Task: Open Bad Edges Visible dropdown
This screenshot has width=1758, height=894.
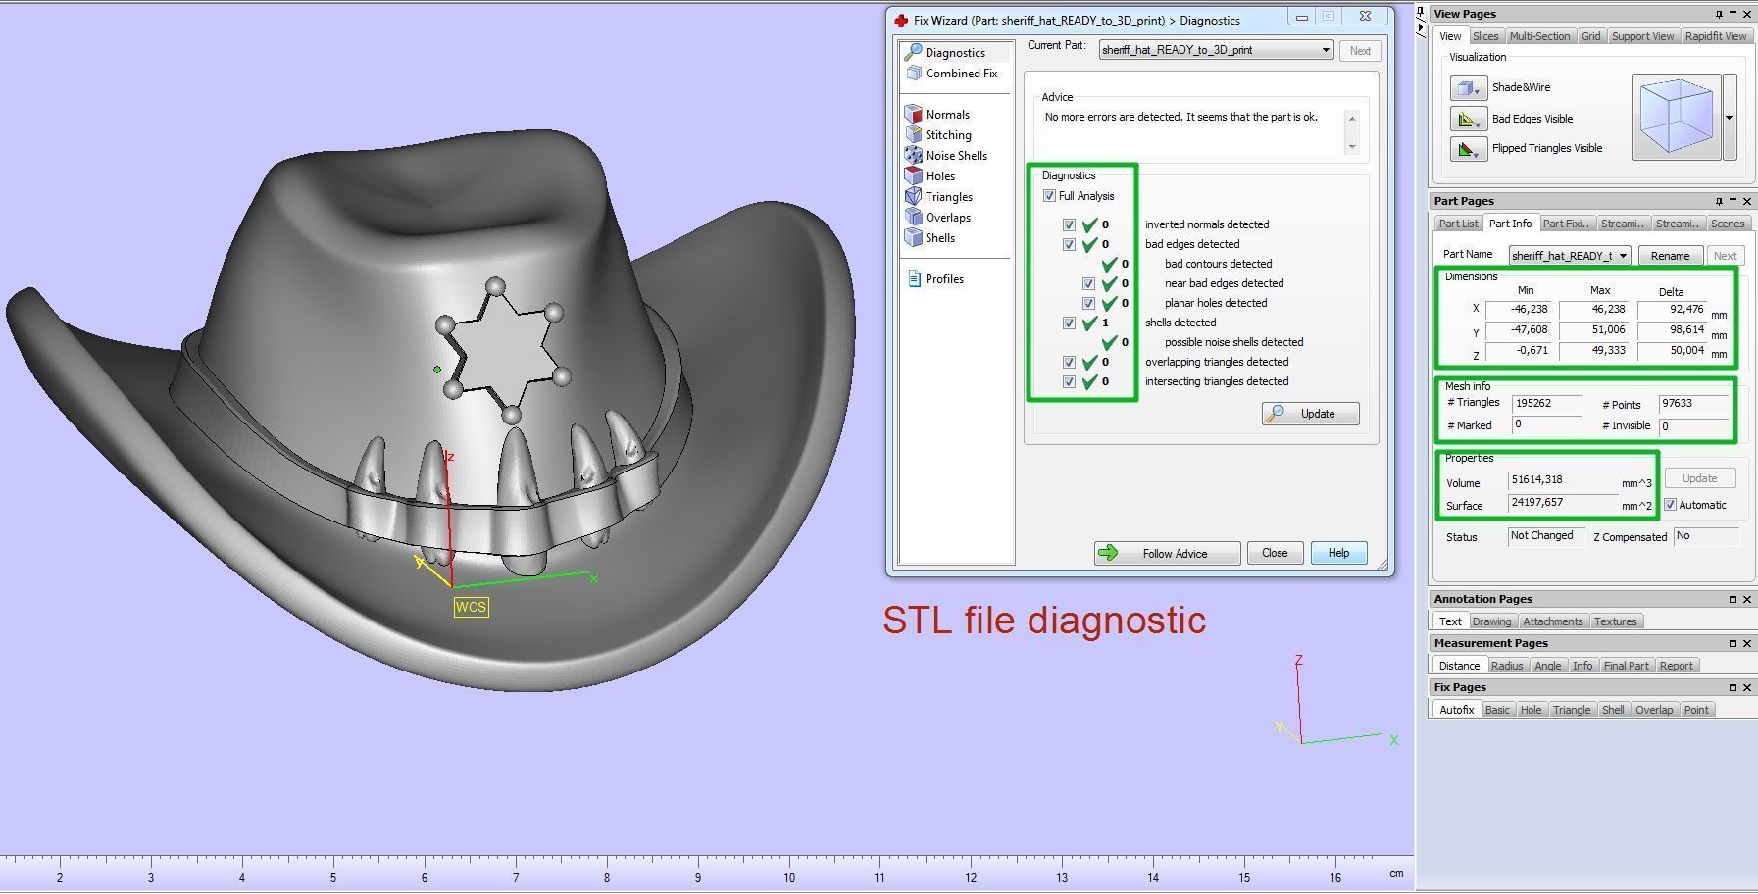Action: pyautogui.click(x=1469, y=119)
